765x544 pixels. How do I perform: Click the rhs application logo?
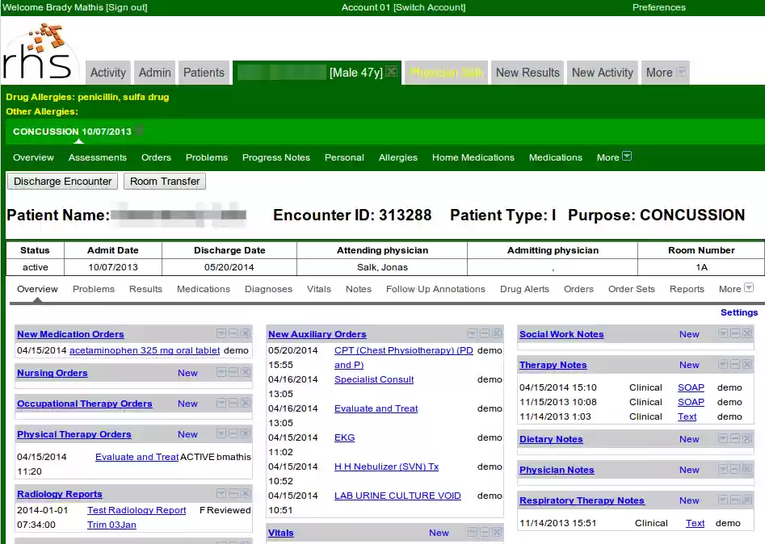(x=39, y=50)
